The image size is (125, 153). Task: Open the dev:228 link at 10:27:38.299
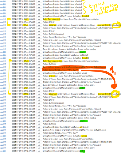[x=3, y=73]
